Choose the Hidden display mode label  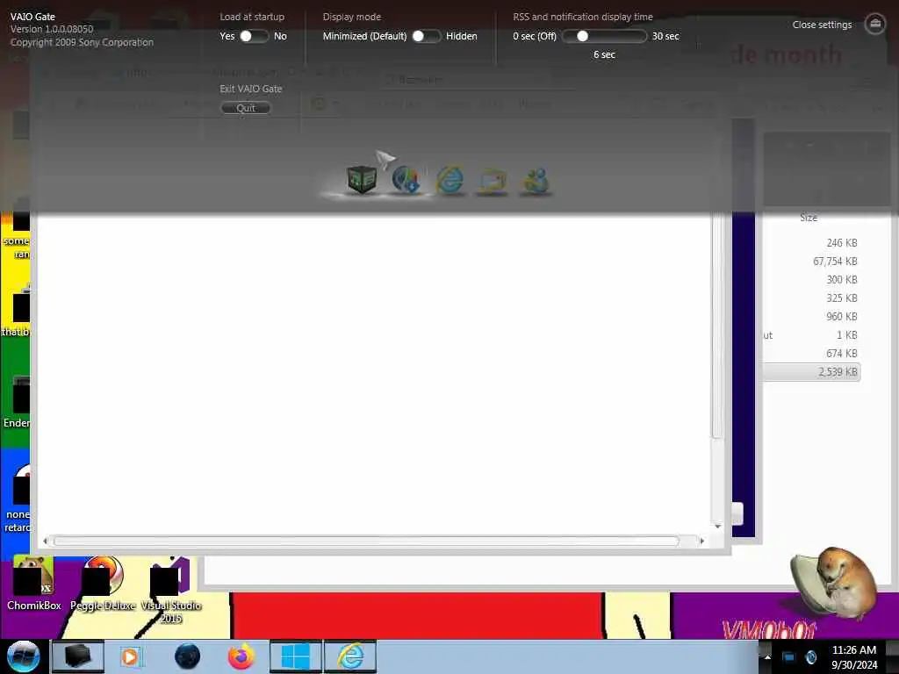[x=462, y=36]
